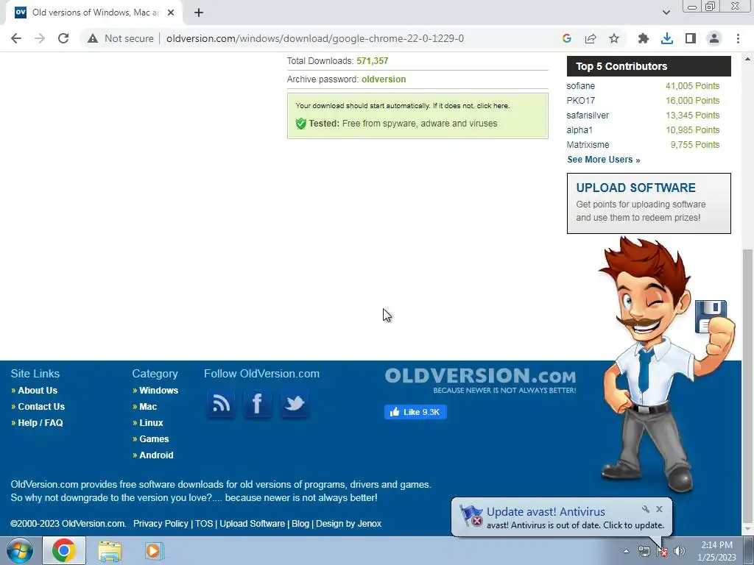Go to the Games category
The image size is (754, 565).
point(154,439)
